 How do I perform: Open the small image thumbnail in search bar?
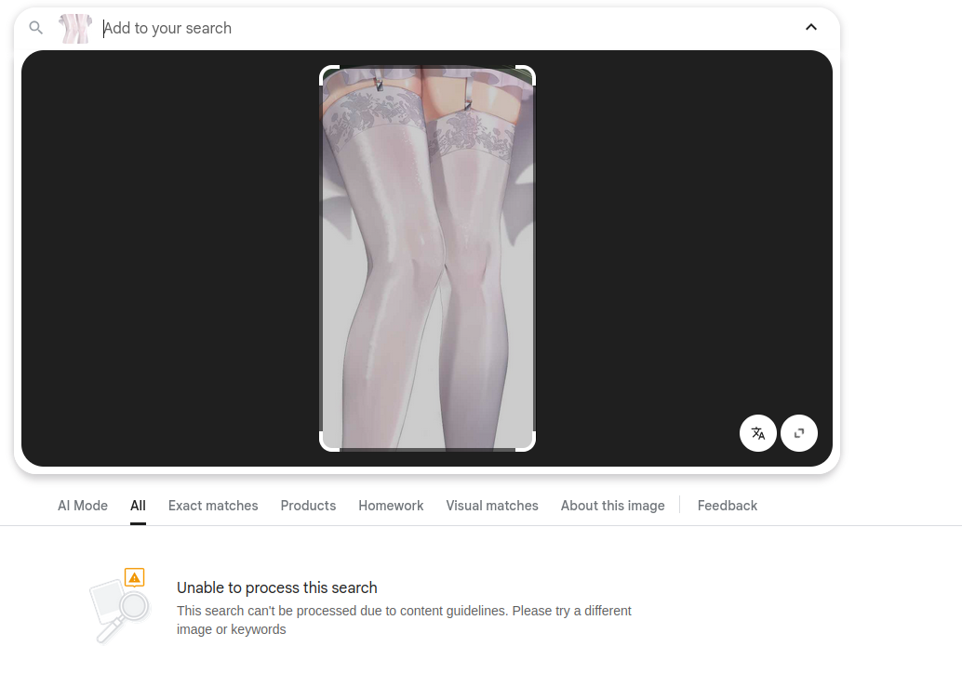click(x=75, y=29)
